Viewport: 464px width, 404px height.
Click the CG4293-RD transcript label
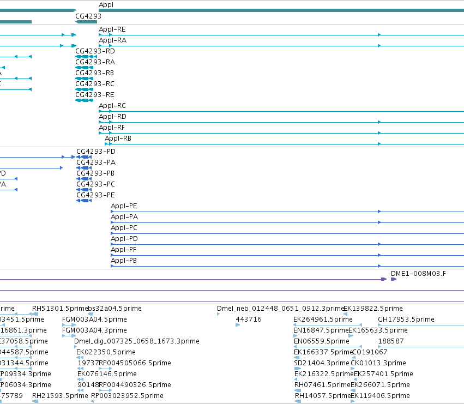tap(95, 51)
